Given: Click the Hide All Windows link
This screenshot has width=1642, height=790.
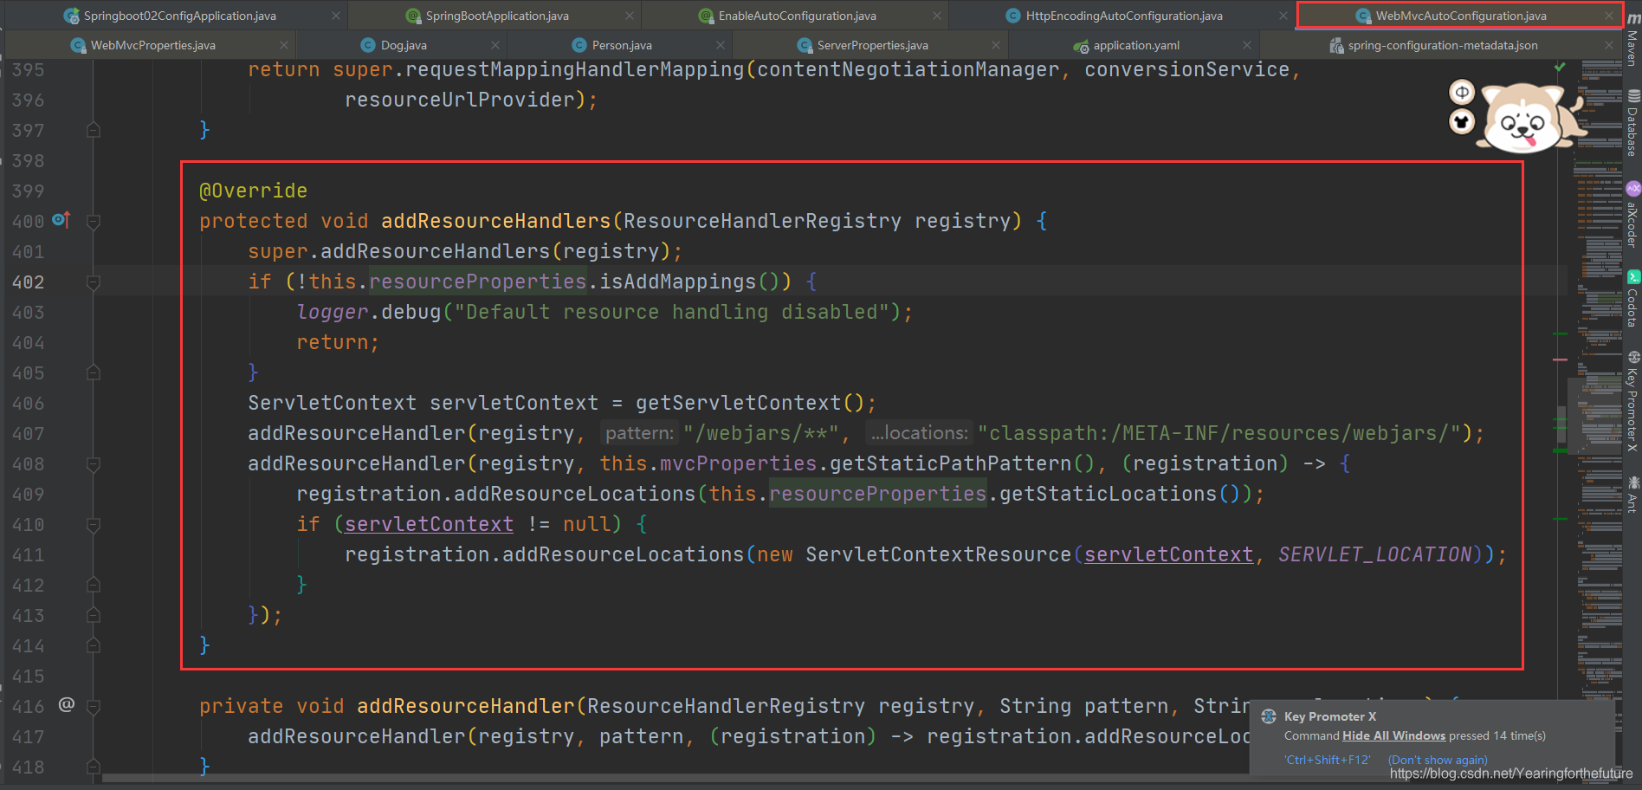Looking at the screenshot, I should click(x=1393, y=735).
